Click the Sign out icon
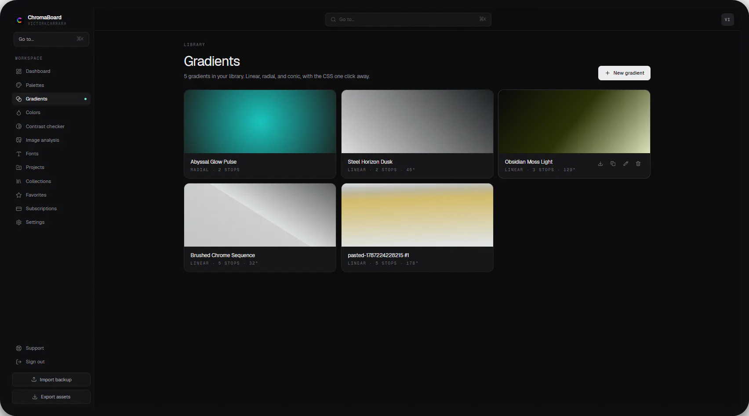This screenshot has height=416, width=749. pyautogui.click(x=19, y=362)
